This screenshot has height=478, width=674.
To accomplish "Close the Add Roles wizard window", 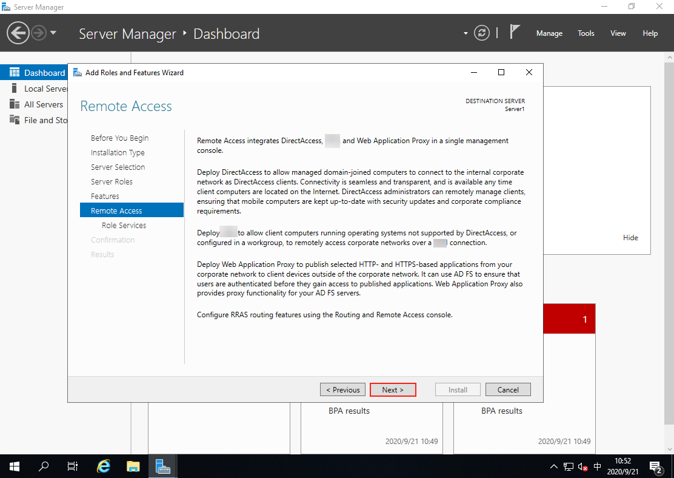I will pyautogui.click(x=529, y=72).
